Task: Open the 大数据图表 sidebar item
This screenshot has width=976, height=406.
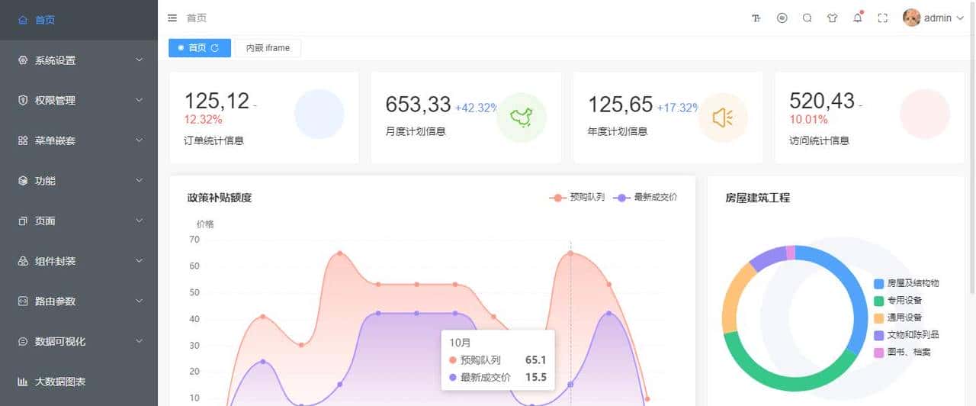Action: [79, 382]
